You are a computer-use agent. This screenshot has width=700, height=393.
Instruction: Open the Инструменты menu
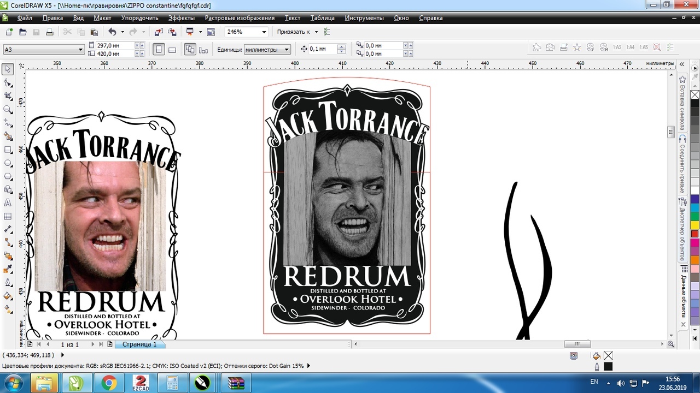[x=364, y=17]
